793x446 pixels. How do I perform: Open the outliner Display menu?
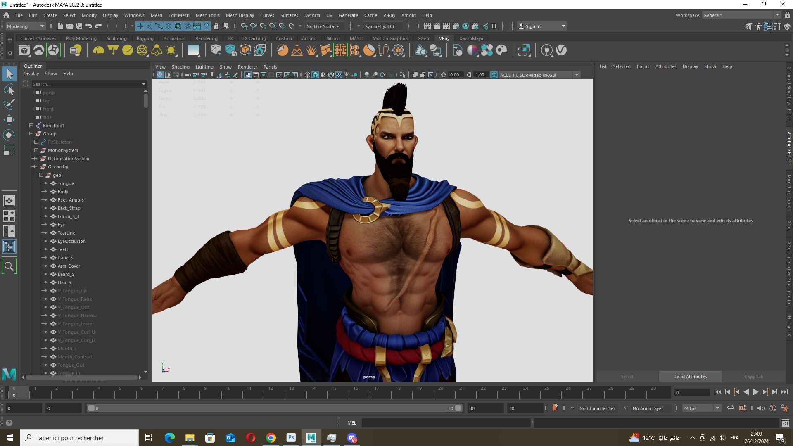(x=31, y=74)
